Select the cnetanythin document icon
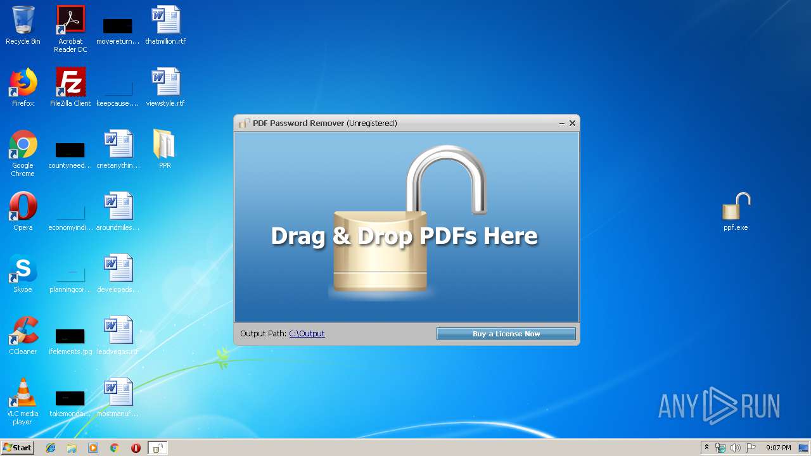Screen dimensions: 811x456 (118, 150)
